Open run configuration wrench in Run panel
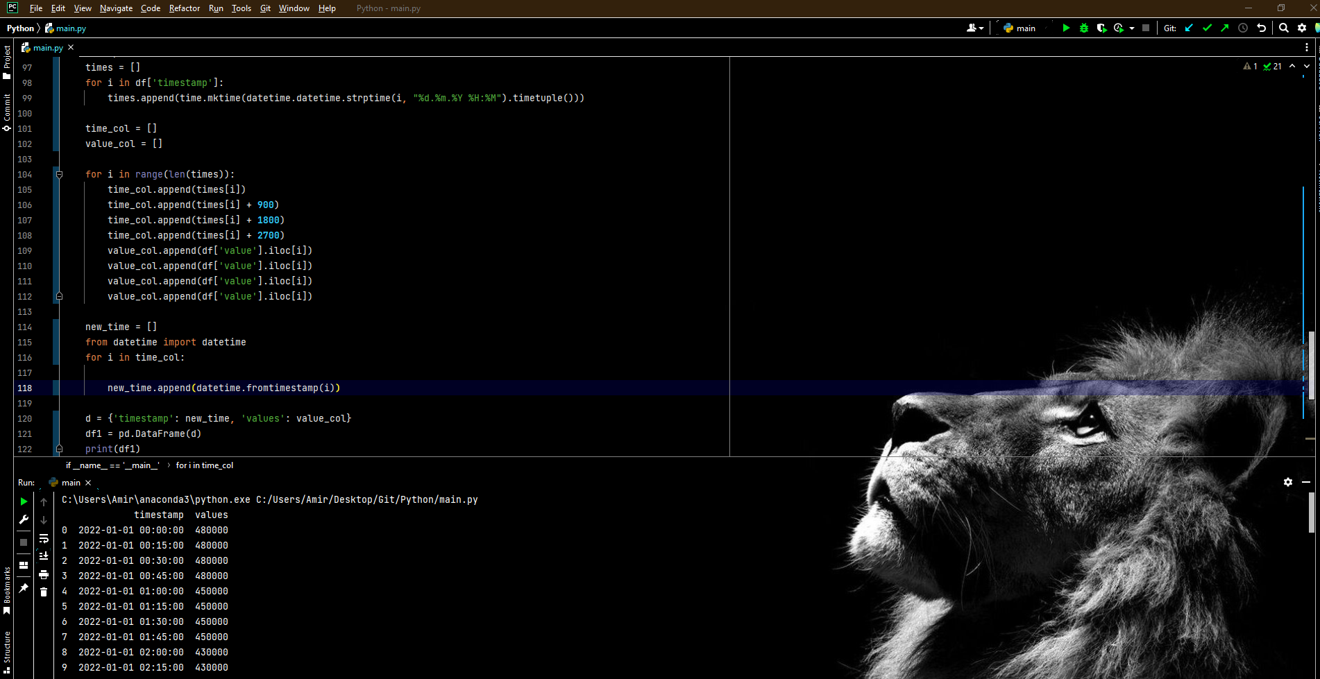 point(24,519)
